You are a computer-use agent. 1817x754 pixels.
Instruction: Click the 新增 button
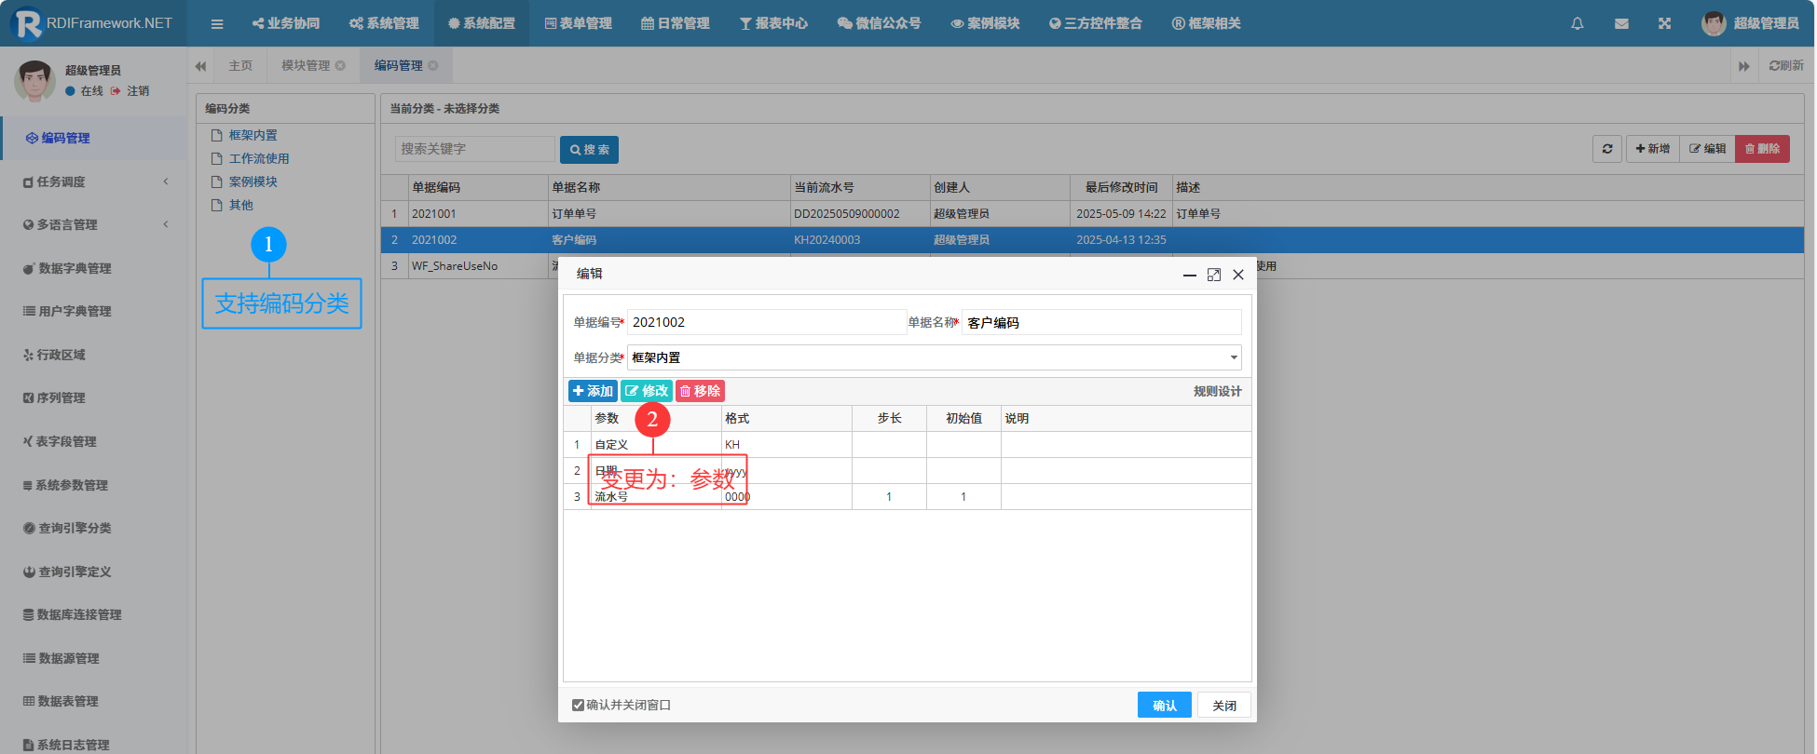(1652, 149)
